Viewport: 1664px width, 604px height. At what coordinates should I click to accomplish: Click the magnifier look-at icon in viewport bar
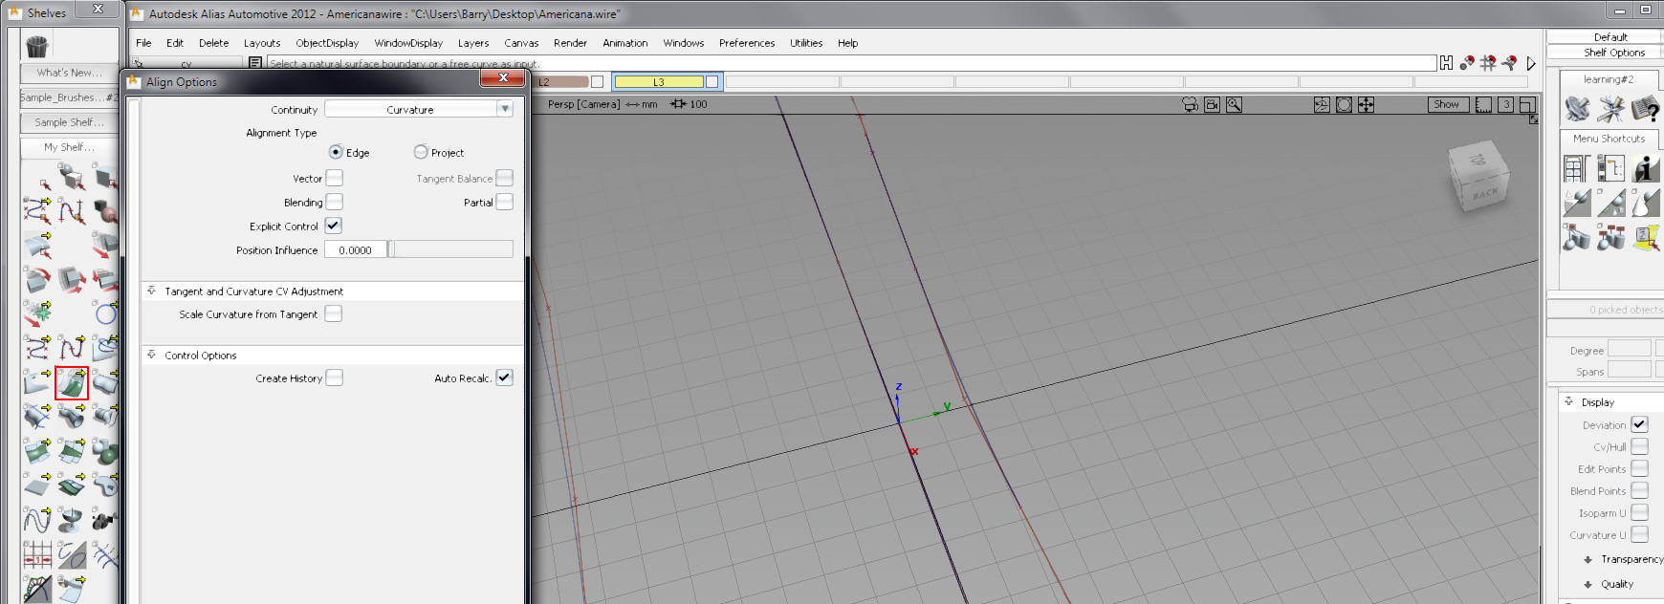[1235, 105]
